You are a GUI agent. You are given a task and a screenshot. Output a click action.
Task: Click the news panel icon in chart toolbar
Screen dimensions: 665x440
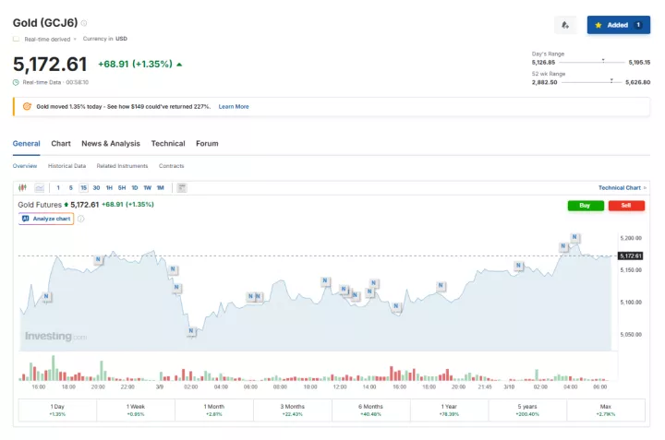click(181, 187)
